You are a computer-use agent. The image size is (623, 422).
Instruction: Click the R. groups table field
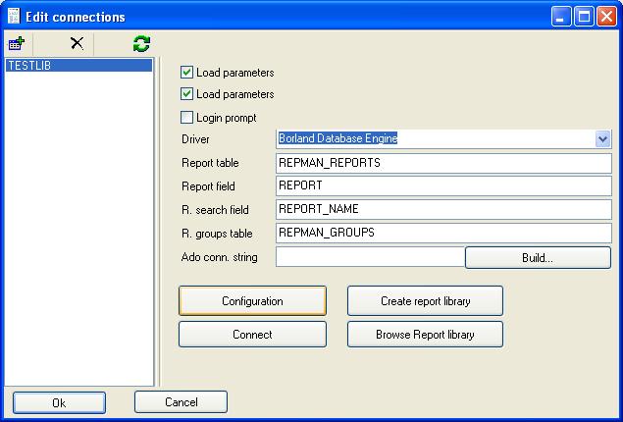click(x=443, y=234)
